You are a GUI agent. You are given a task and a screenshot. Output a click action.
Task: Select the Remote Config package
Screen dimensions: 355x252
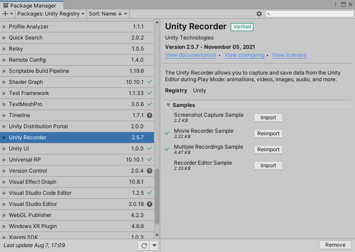click(77, 60)
